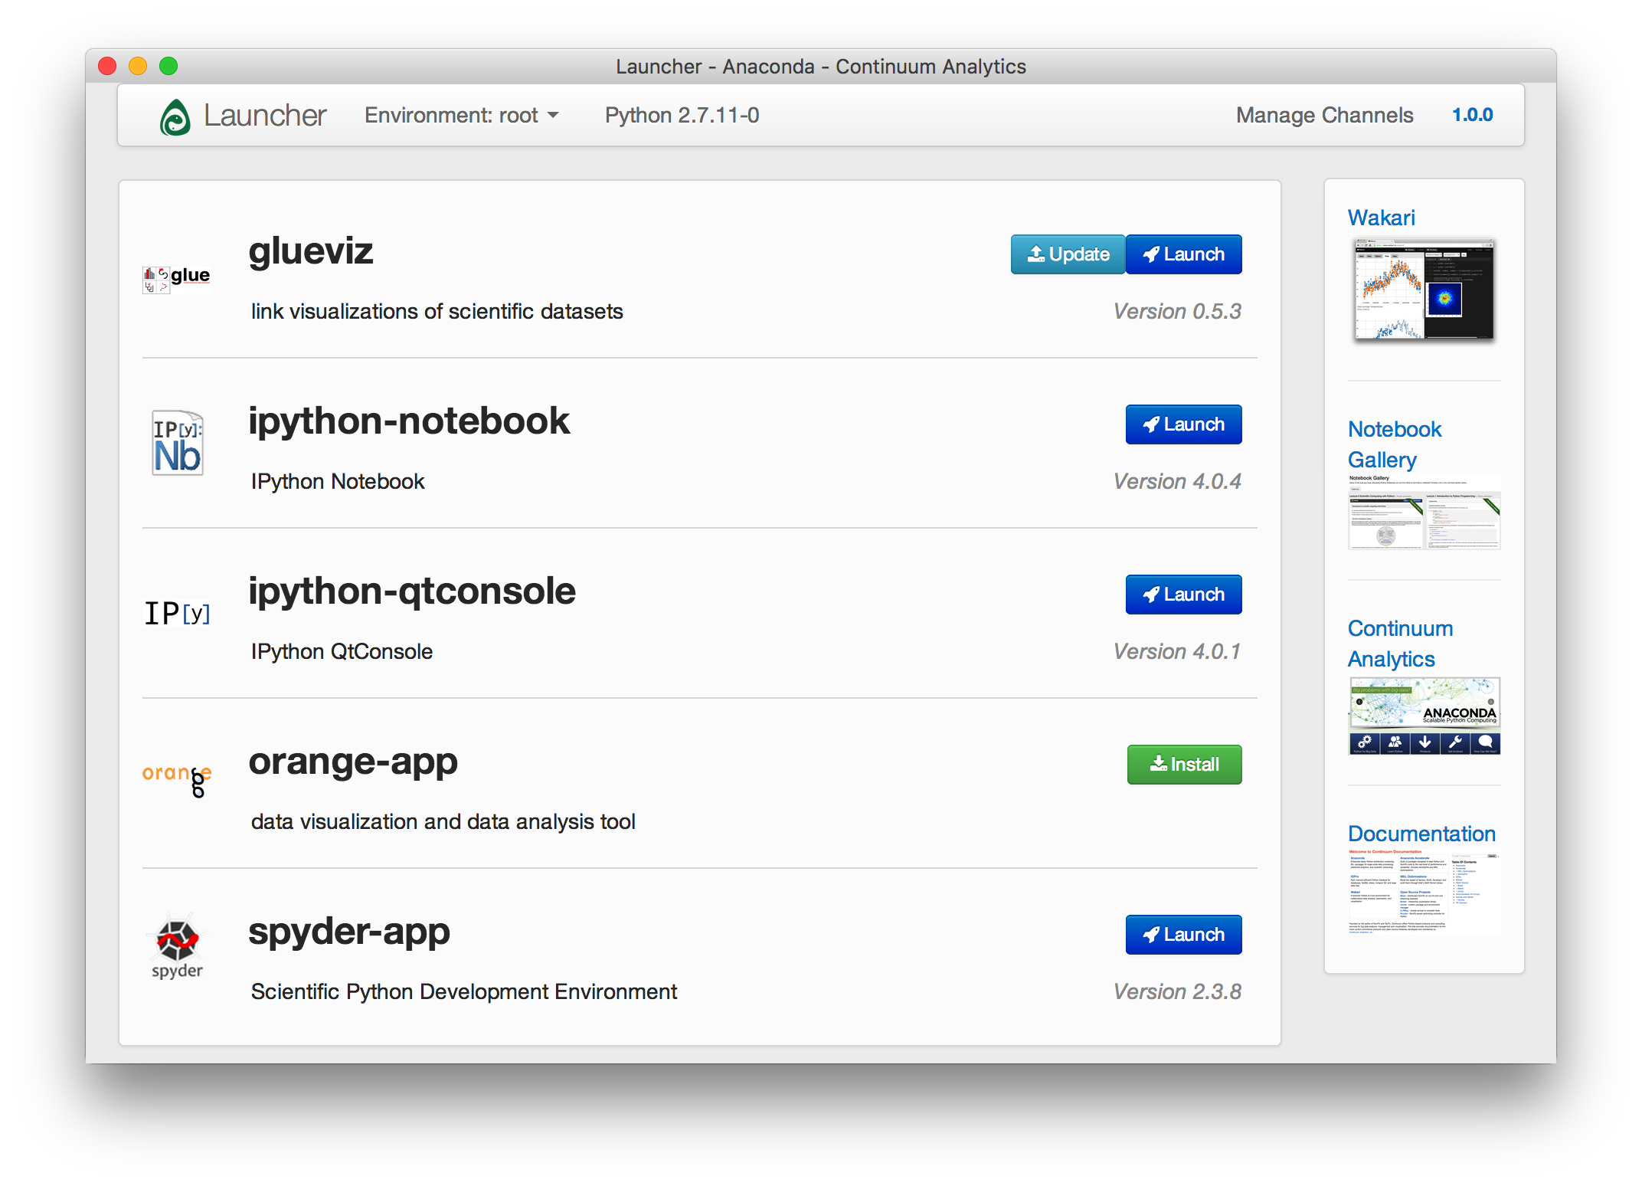
Task: Launch the glueviz application
Action: tap(1183, 254)
